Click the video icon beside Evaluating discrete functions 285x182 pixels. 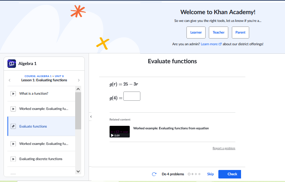[x=13, y=159]
